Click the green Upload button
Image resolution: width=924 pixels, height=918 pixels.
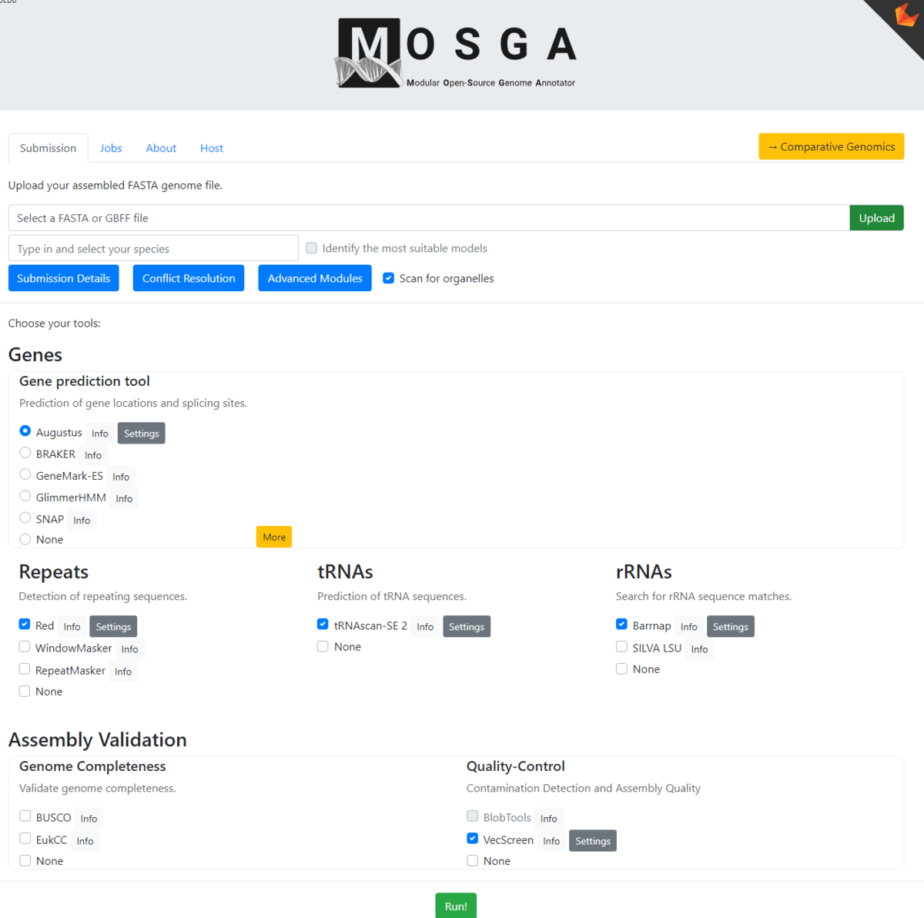click(x=877, y=218)
